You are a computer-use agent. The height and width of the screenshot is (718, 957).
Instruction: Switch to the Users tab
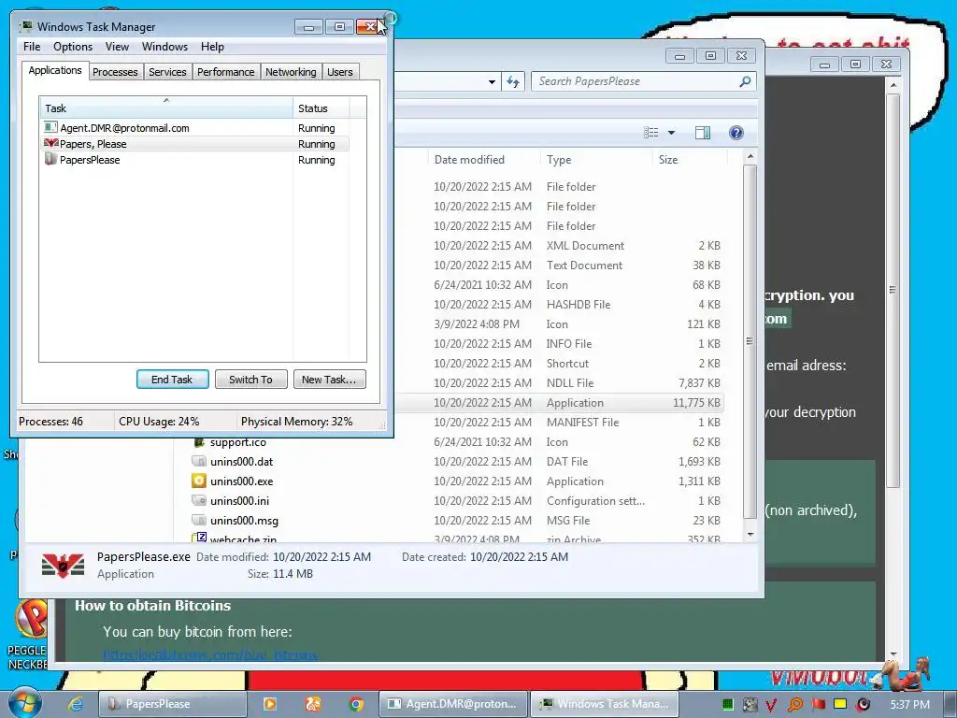[339, 72]
